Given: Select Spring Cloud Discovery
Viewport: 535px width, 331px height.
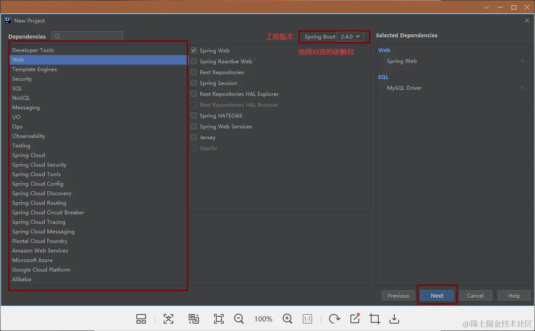Looking at the screenshot, I should [x=98, y=193].
